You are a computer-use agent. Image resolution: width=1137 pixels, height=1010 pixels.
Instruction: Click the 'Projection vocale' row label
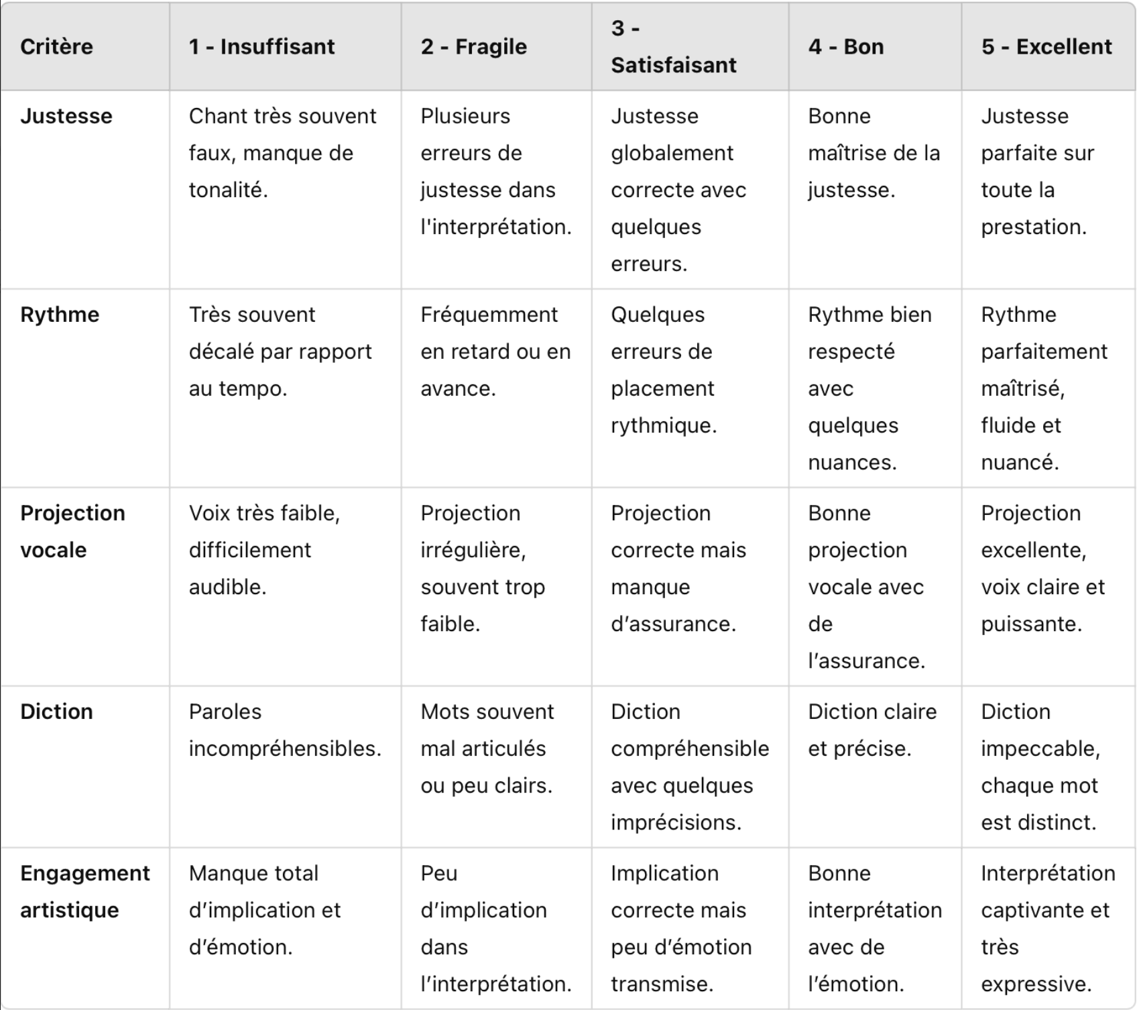(x=72, y=531)
